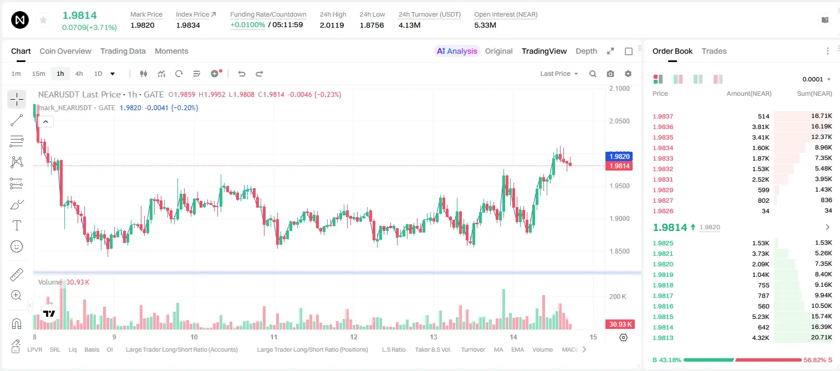This screenshot has width=840, height=371.
Task: Expand more timeframe options arrow
Action: coord(113,74)
